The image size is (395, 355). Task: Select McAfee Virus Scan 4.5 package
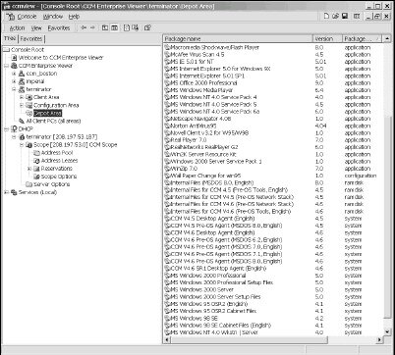pyautogui.click(x=197, y=55)
